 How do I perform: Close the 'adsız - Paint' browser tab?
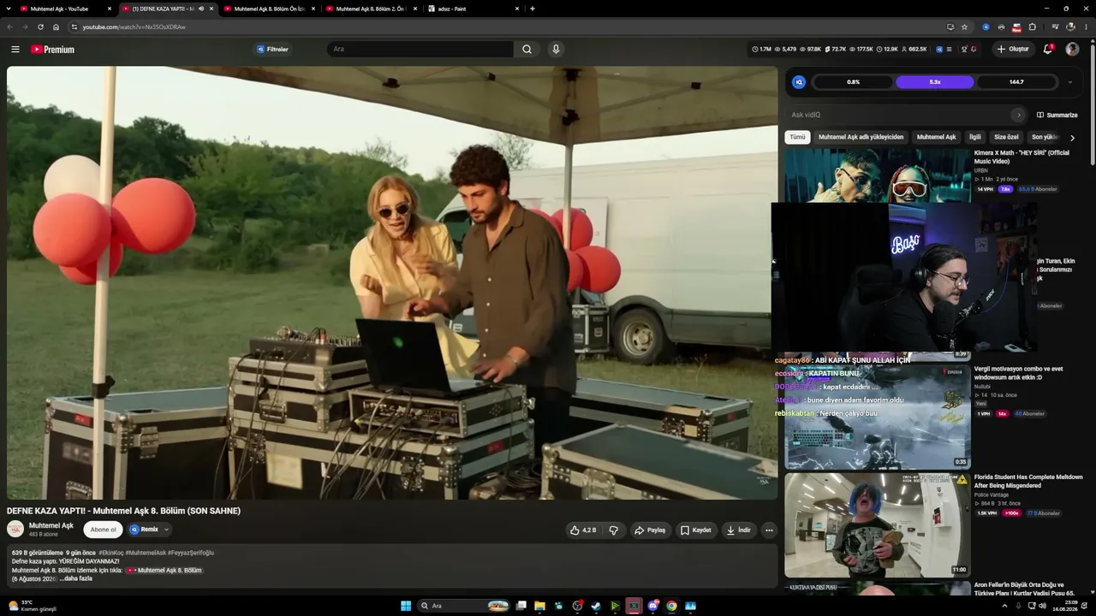517,9
